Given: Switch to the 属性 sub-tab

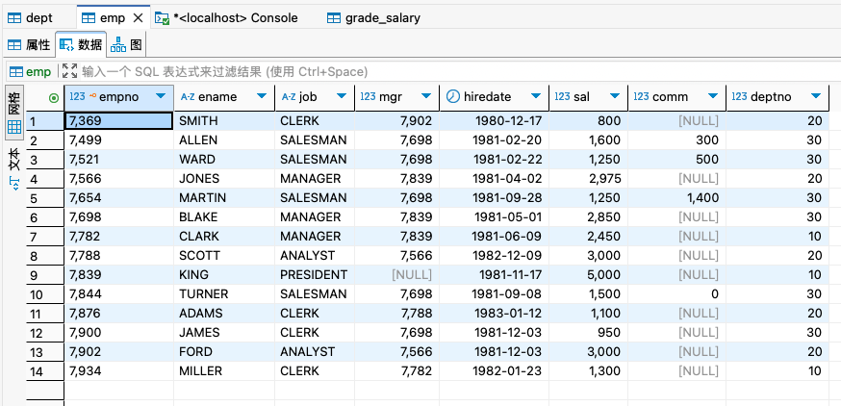Looking at the screenshot, I should [29, 45].
